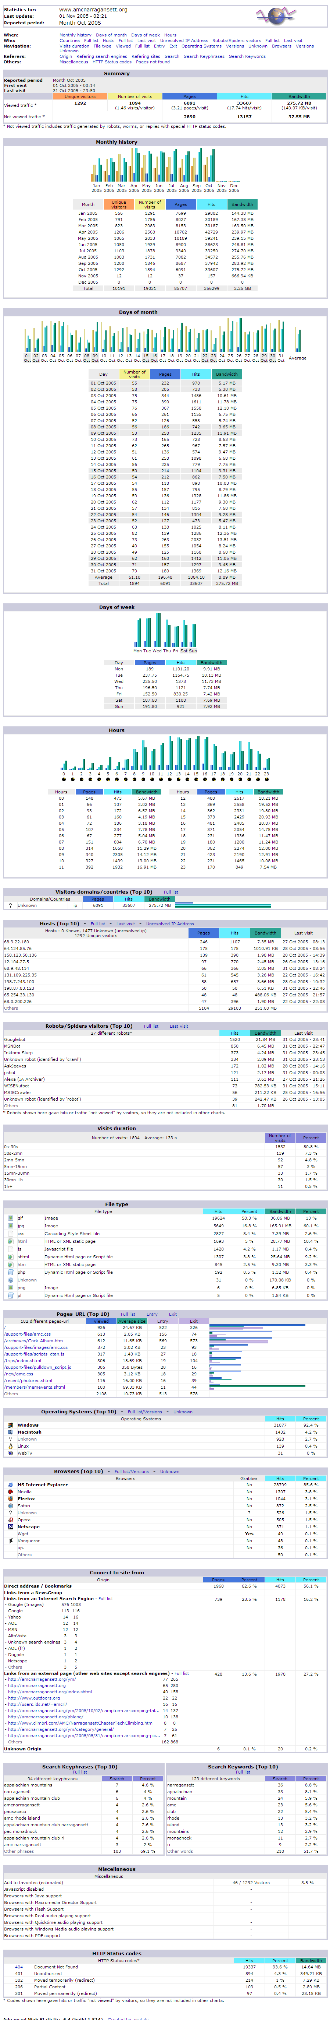
Task: Click the Firefox browser icon
Action: tap(10, 1498)
